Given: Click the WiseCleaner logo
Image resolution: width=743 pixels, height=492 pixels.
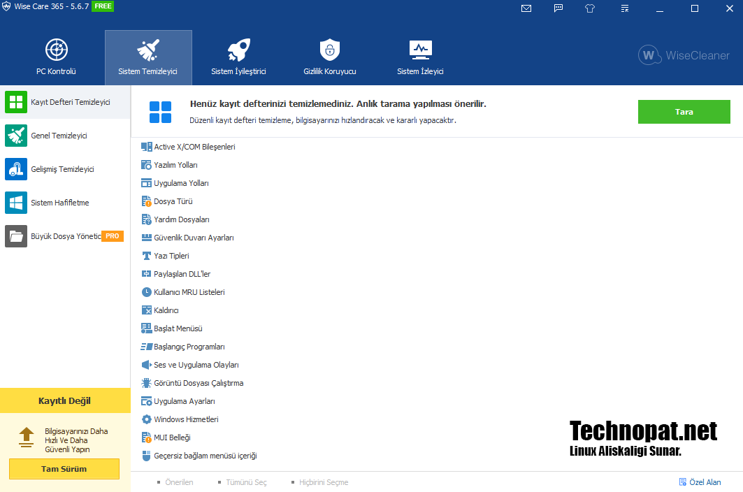Looking at the screenshot, I should click(684, 55).
